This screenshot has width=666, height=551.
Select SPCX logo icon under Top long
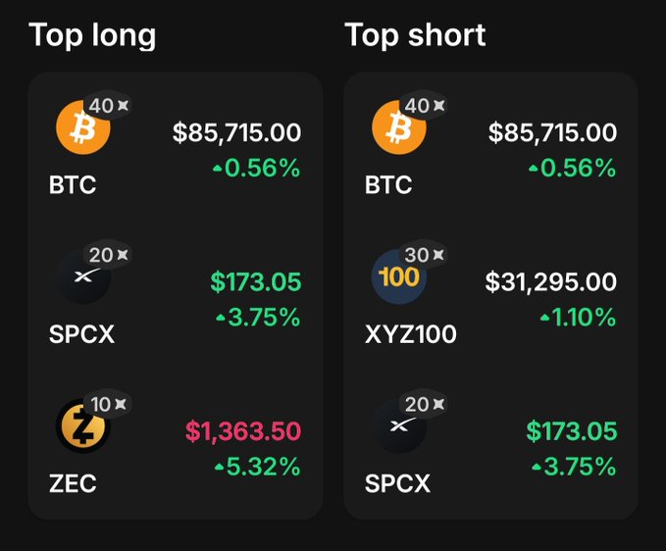click(x=83, y=276)
